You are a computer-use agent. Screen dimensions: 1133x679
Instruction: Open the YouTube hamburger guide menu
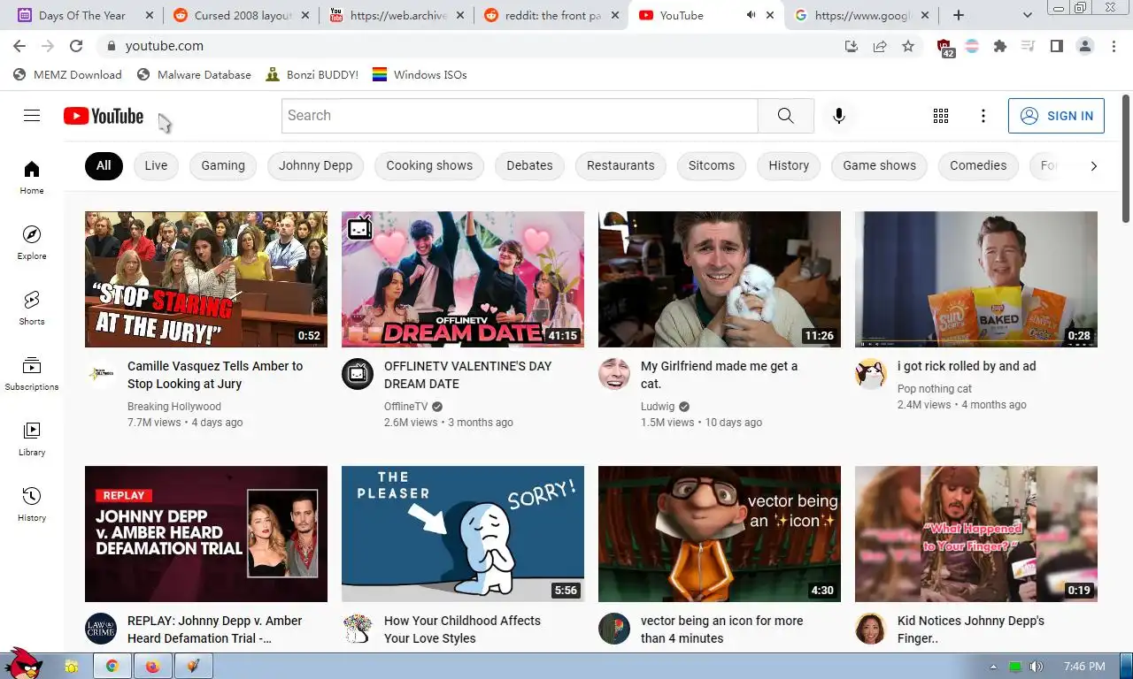(x=32, y=116)
